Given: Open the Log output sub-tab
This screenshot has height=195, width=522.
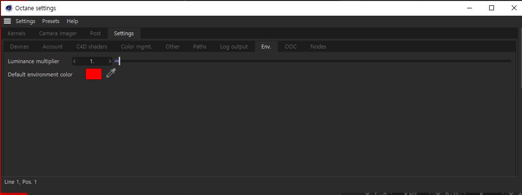Looking at the screenshot, I should (x=234, y=47).
